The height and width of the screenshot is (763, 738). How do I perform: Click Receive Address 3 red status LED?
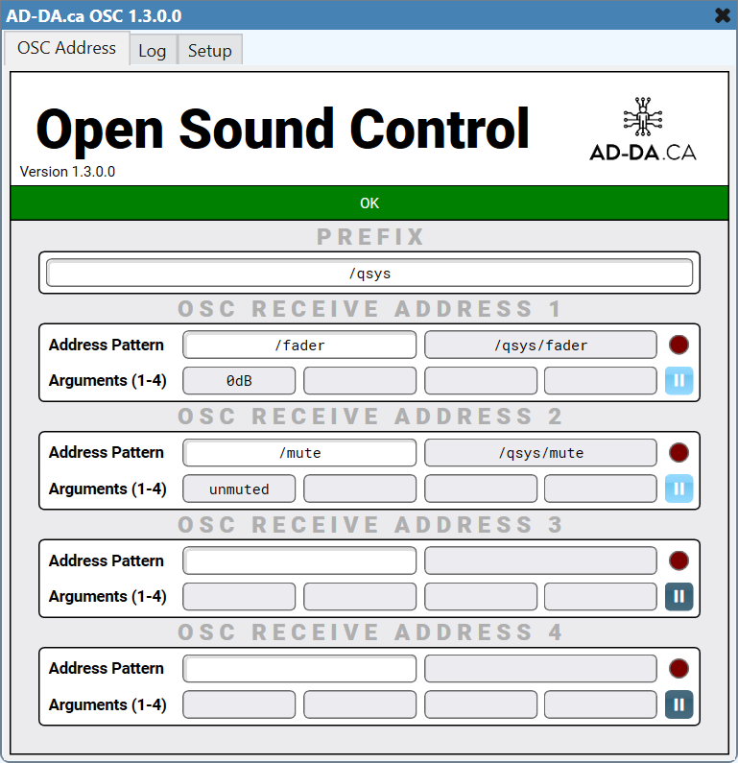coord(678,560)
